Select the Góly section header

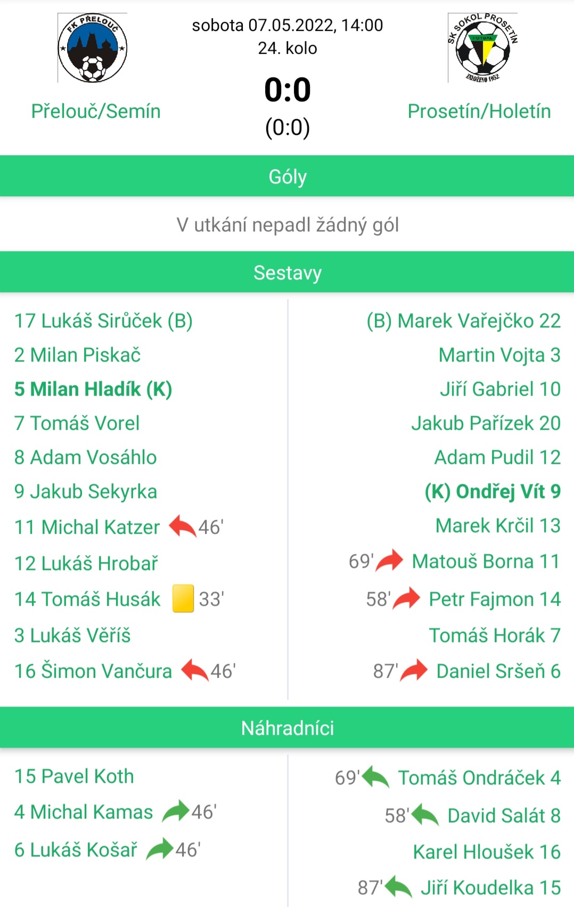click(287, 176)
